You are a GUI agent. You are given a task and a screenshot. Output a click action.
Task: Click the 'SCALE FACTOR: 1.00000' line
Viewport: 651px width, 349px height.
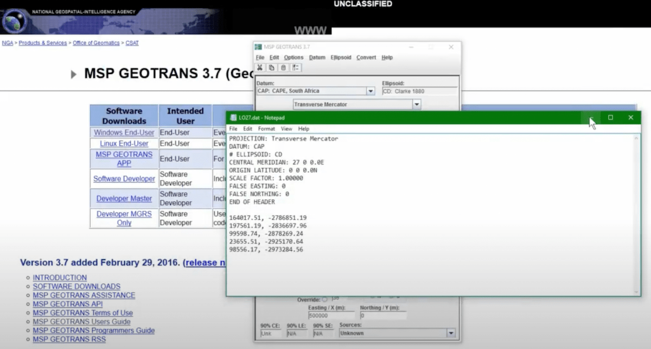pos(266,178)
